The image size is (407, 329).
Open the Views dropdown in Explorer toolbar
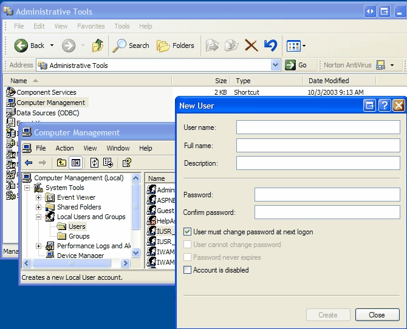click(304, 46)
